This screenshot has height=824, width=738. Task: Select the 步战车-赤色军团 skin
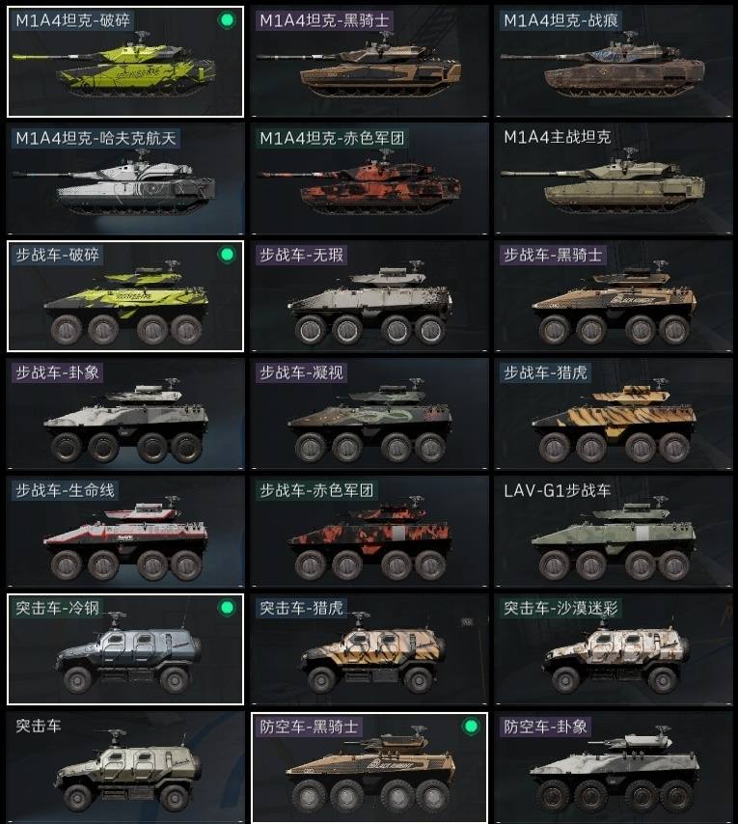(x=369, y=532)
